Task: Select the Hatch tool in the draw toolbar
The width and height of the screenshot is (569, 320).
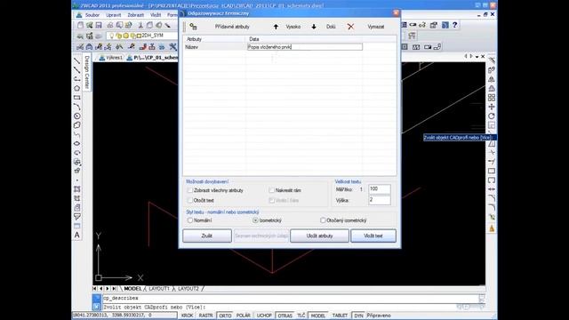Action: tap(77, 189)
